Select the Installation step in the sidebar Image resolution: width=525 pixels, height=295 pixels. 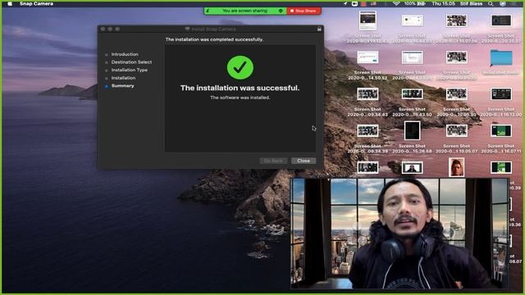(x=123, y=78)
